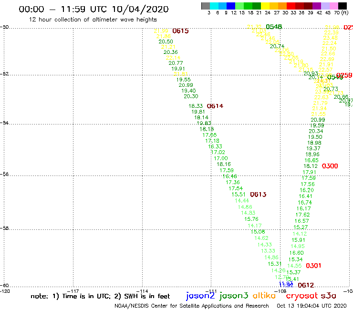
Task: Click the subtitle '12 hour collection of altimeter wave heights'
Action: (93, 20)
